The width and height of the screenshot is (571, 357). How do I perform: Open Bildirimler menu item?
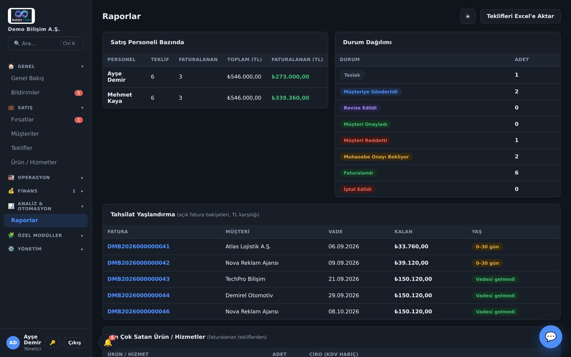point(46,93)
